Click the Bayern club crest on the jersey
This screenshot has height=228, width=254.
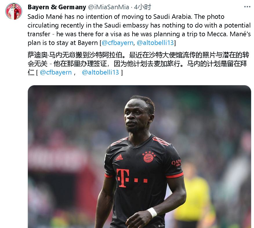[149, 157]
